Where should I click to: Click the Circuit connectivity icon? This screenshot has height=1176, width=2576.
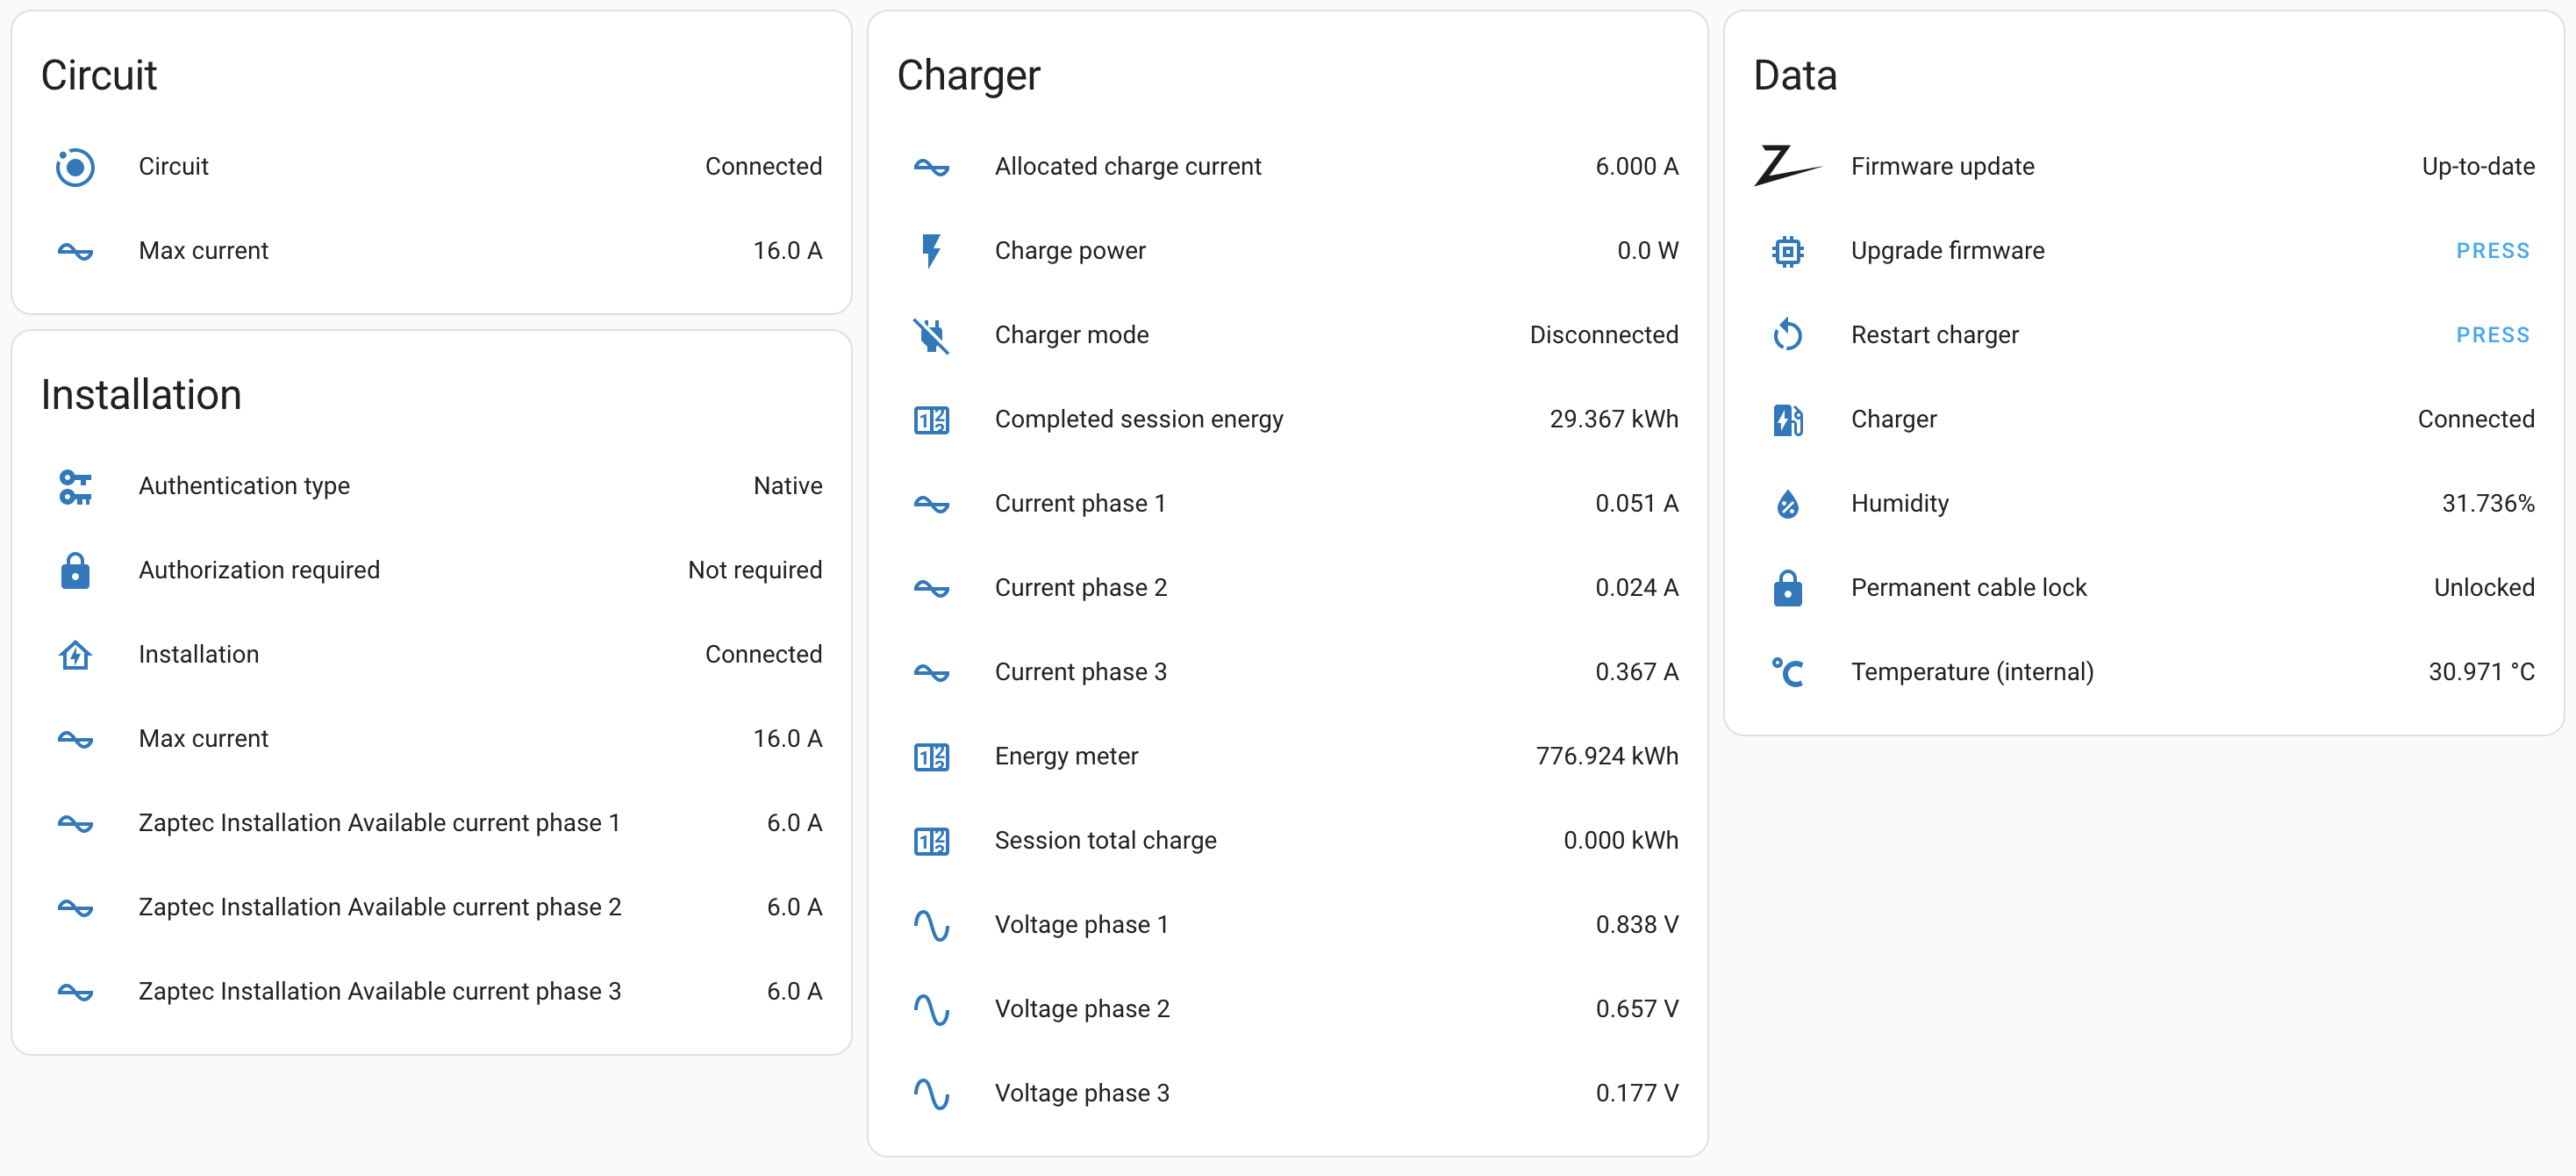tap(75, 167)
